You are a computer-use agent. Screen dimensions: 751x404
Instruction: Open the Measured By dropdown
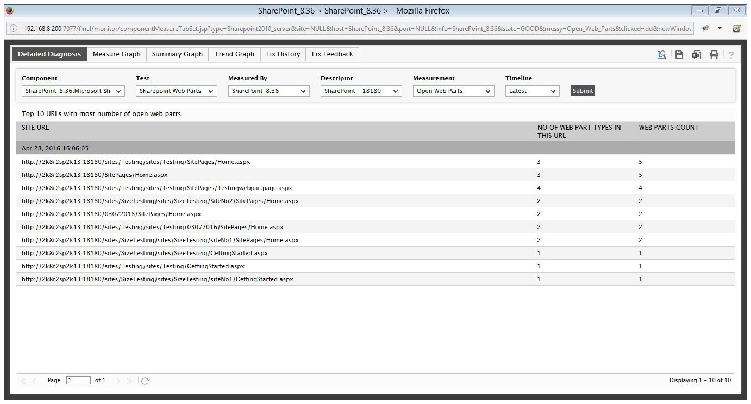[269, 91]
